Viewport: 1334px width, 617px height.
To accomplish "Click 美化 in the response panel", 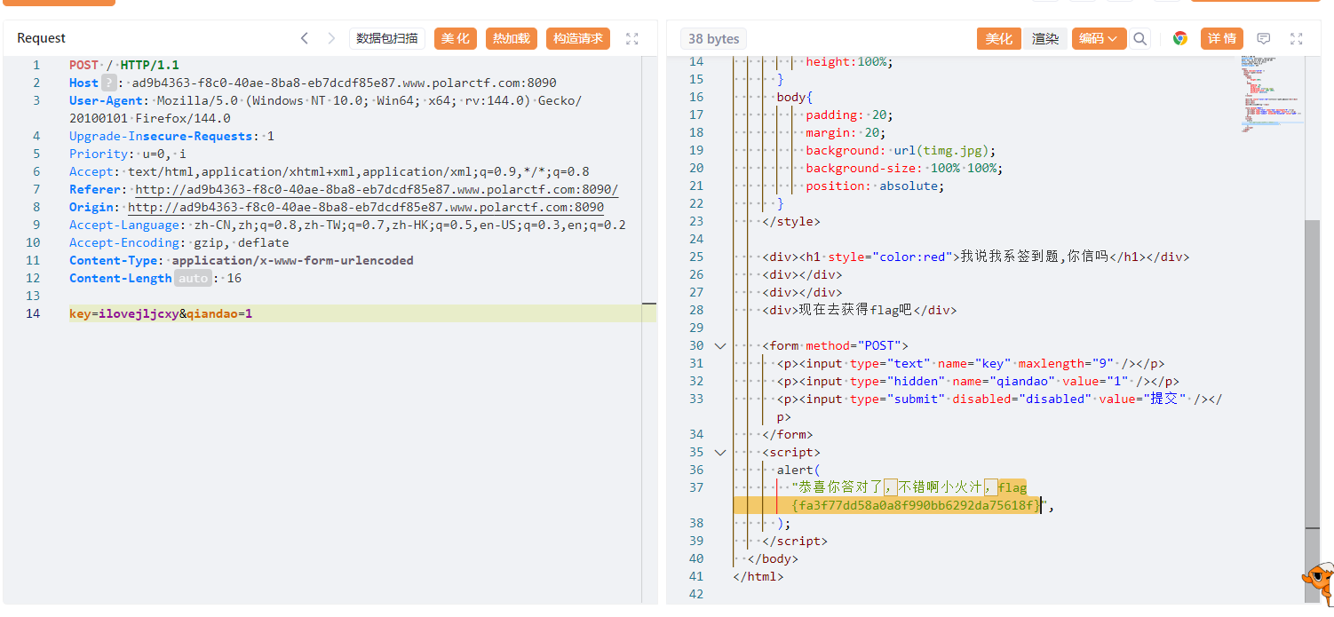I will pyautogui.click(x=999, y=38).
